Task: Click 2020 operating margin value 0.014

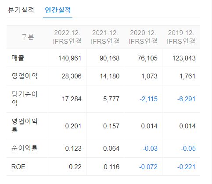Action: tap(149, 126)
